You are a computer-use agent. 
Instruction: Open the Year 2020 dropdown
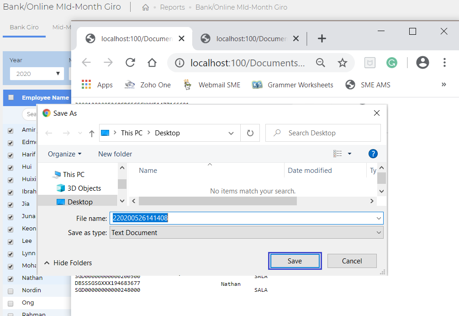coord(37,74)
